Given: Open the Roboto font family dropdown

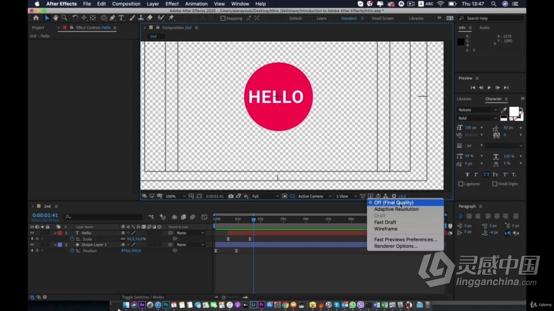Looking at the screenshot, I should point(477,110).
